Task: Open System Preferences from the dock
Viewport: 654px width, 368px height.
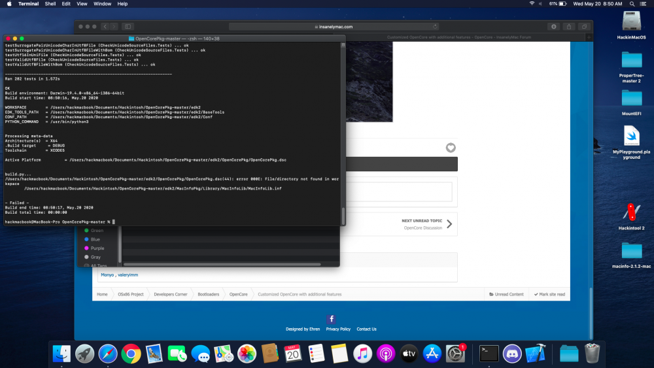Action: 455,354
